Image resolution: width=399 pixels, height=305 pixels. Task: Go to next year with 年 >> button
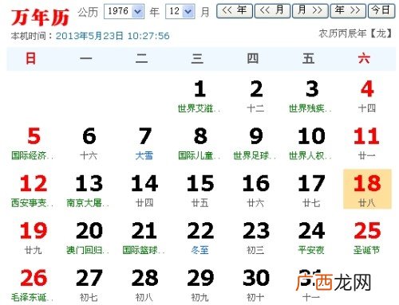348,11
